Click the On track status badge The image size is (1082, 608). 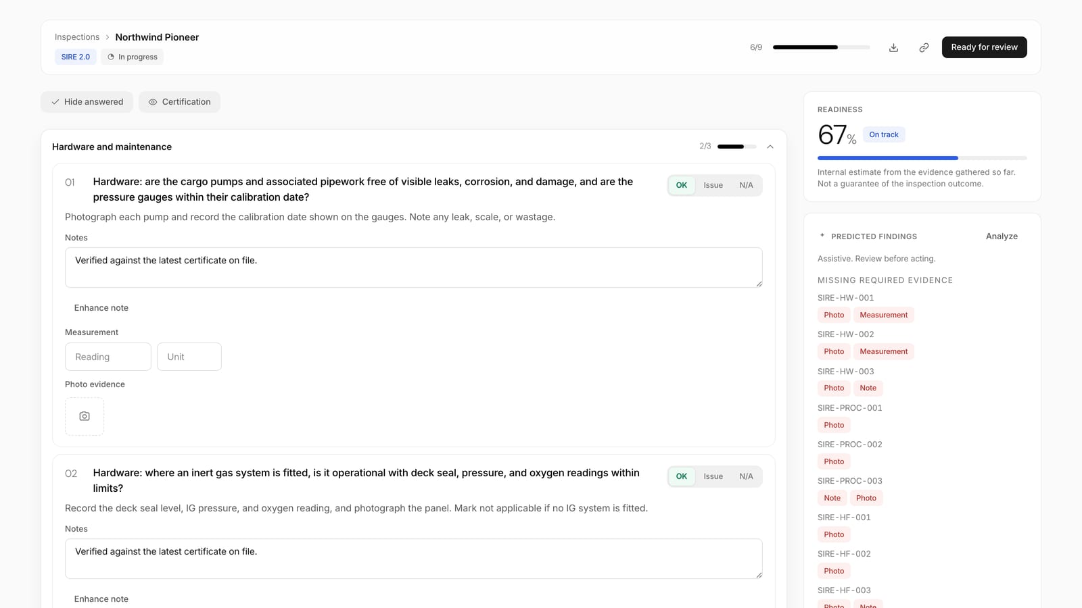click(x=884, y=134)
